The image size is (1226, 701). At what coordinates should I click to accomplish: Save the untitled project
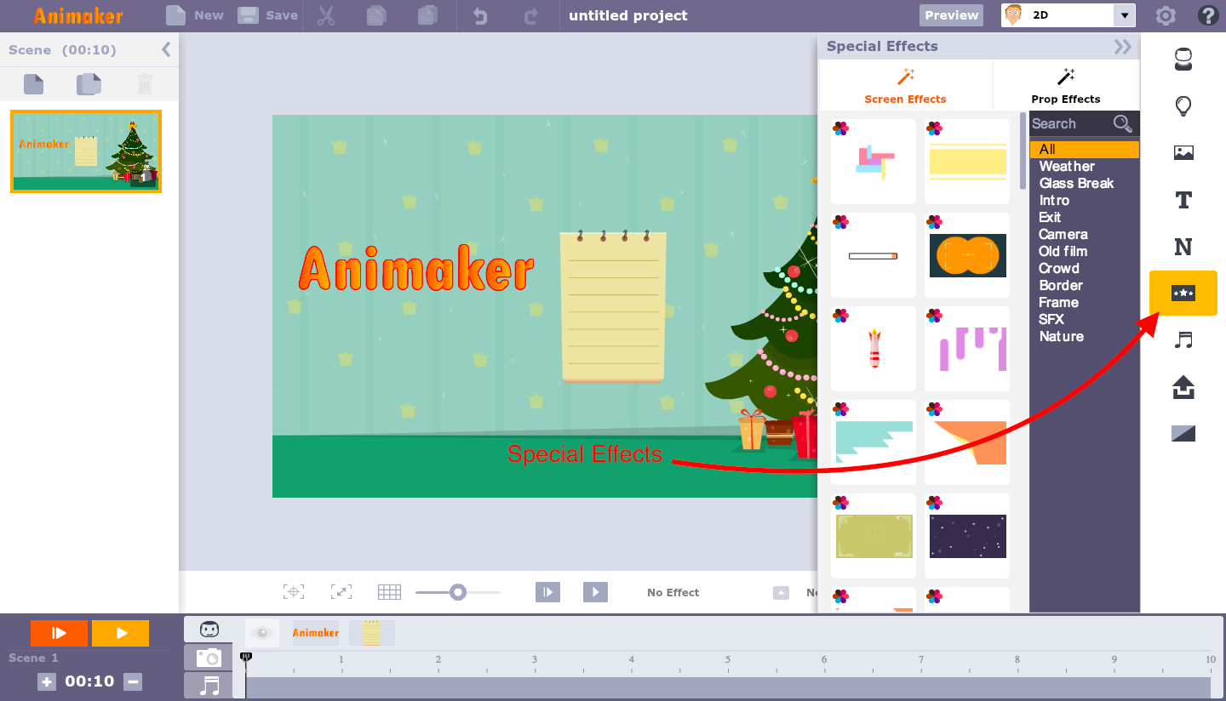click(x=267, y=15)
